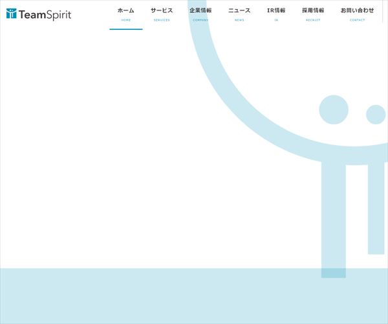The width and height of the screenshot is (388, 324).
Task: Go to the サービス menu item
Action: (x=162, y=10)
